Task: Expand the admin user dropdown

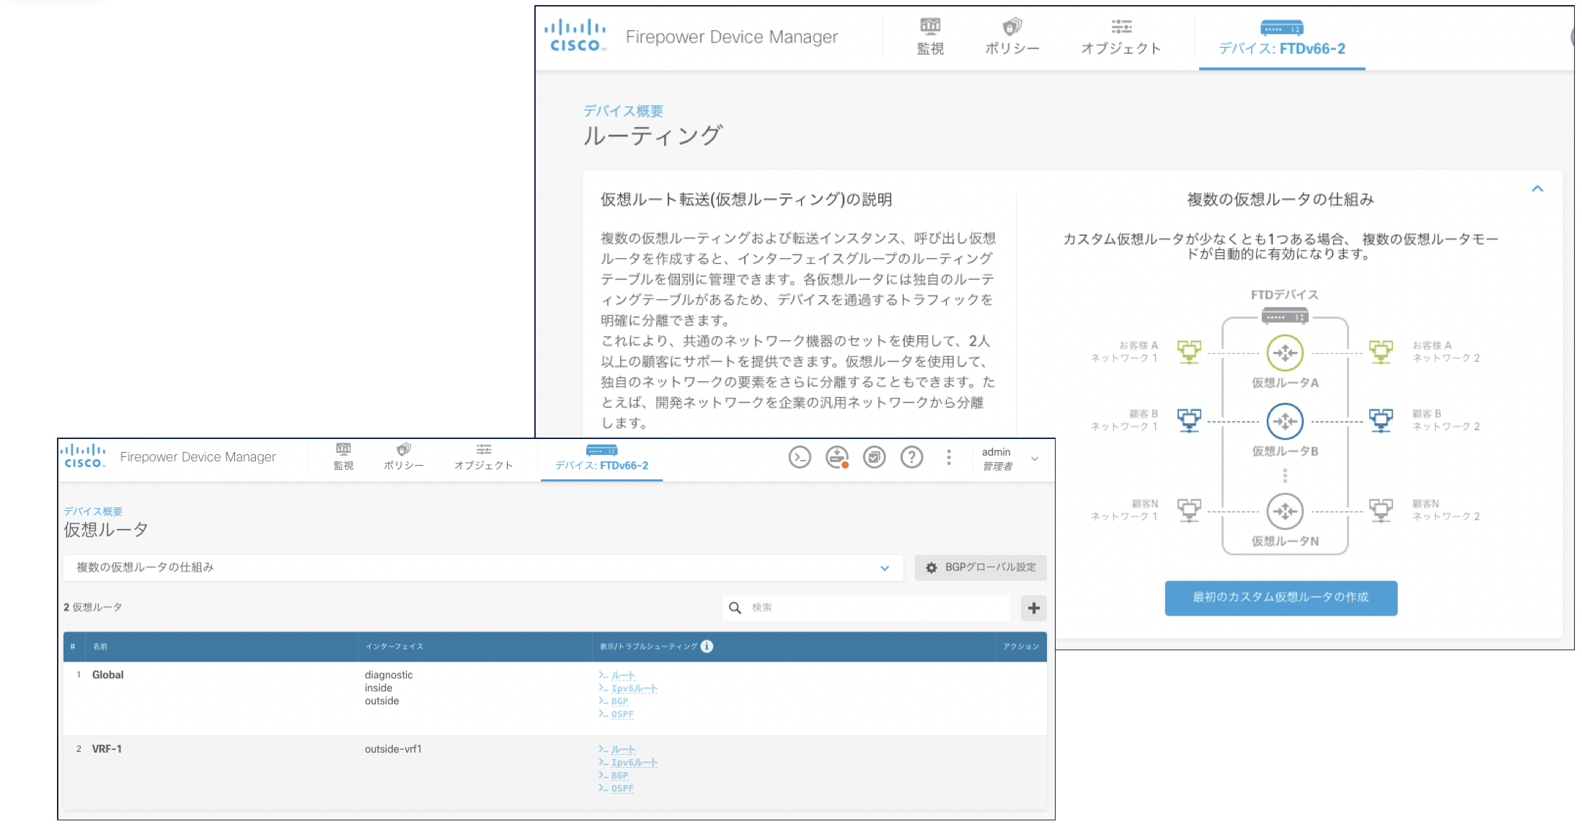Action: point(1035,458)
